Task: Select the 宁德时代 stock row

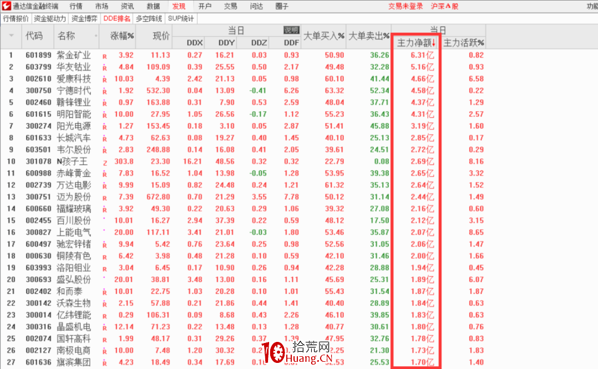Action: pyautogui.click(x=78, y=90)
